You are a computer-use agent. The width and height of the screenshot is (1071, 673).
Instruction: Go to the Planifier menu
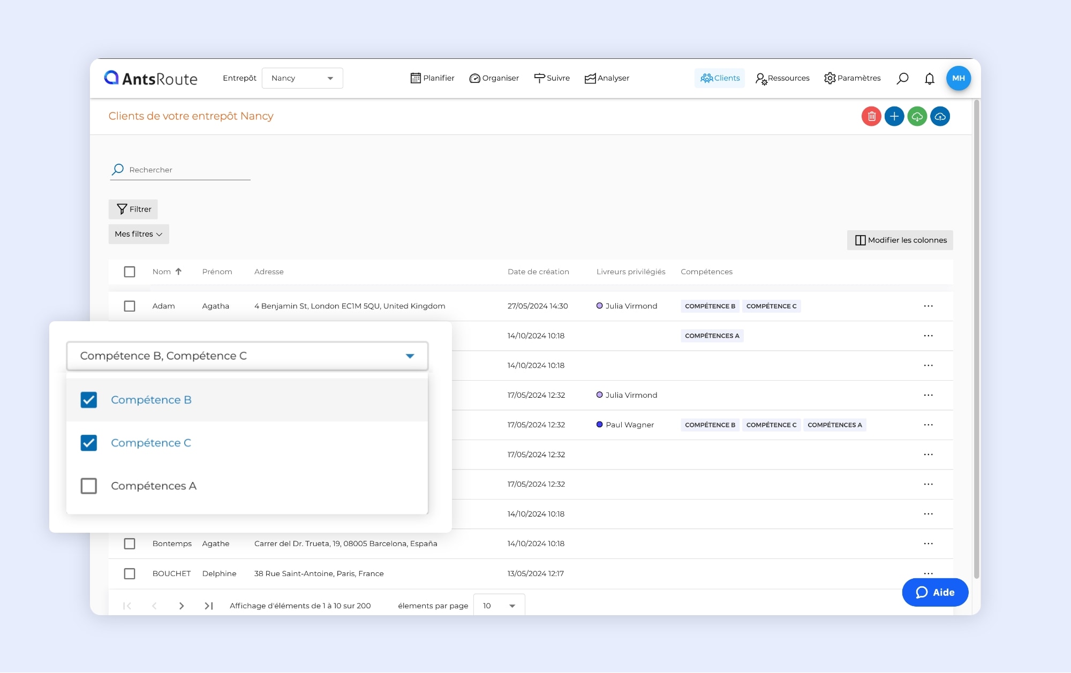pos(432,78)
